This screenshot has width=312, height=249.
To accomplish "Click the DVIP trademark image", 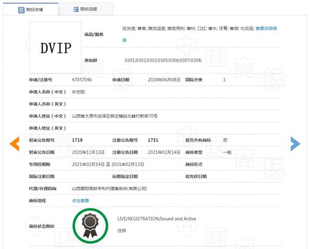I will click(56, 47).
